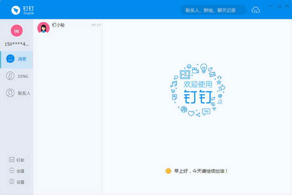
Task: Open the DING tab
Action: tap(16, 76)
